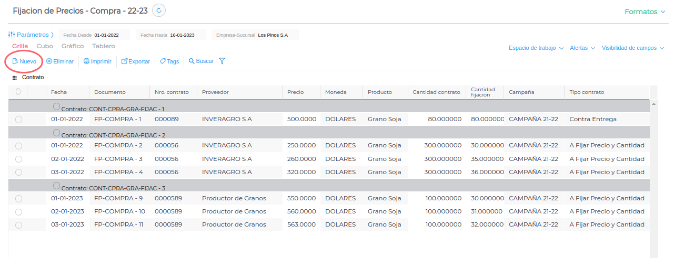
Task: Click the Fecha Hasta date field
Action: [170, 35]
